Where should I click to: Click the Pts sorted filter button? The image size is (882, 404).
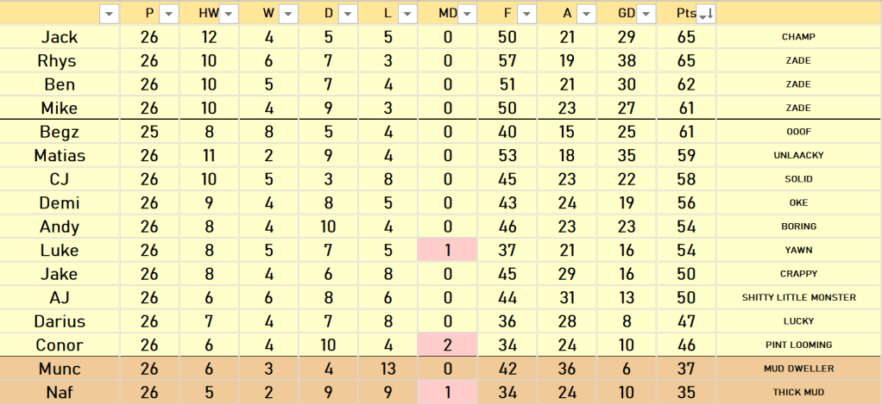coord(705,14)
